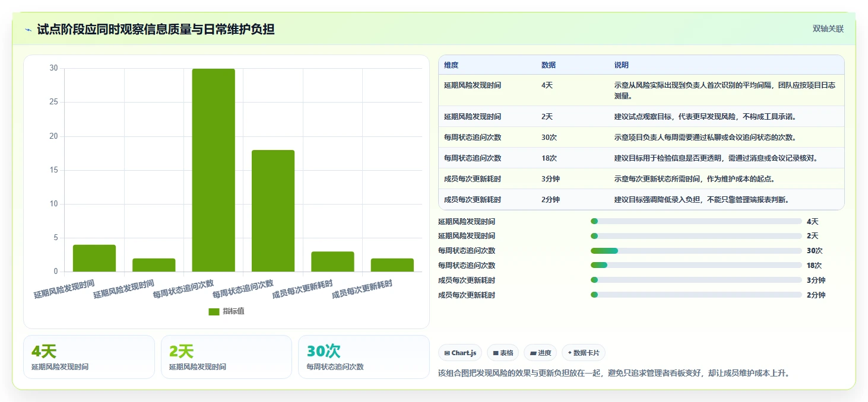Click the 双轴关联 tag in the header
The width and height of the screenshot is (868, 402).
pyautogui.click(x=828, y=29)
